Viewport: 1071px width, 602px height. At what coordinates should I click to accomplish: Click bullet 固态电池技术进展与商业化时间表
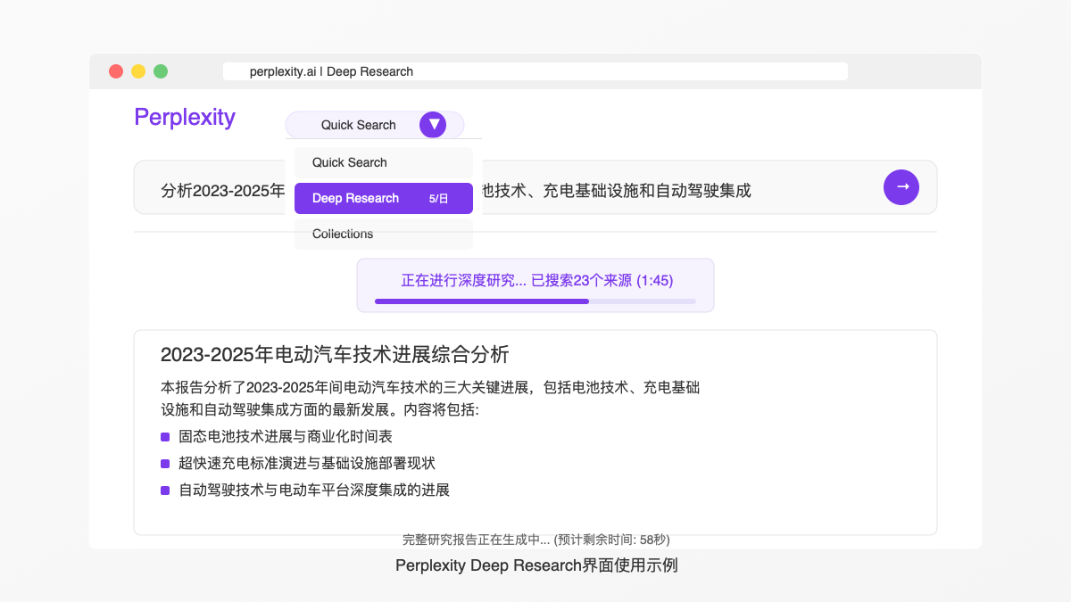(x=286, y=436)
